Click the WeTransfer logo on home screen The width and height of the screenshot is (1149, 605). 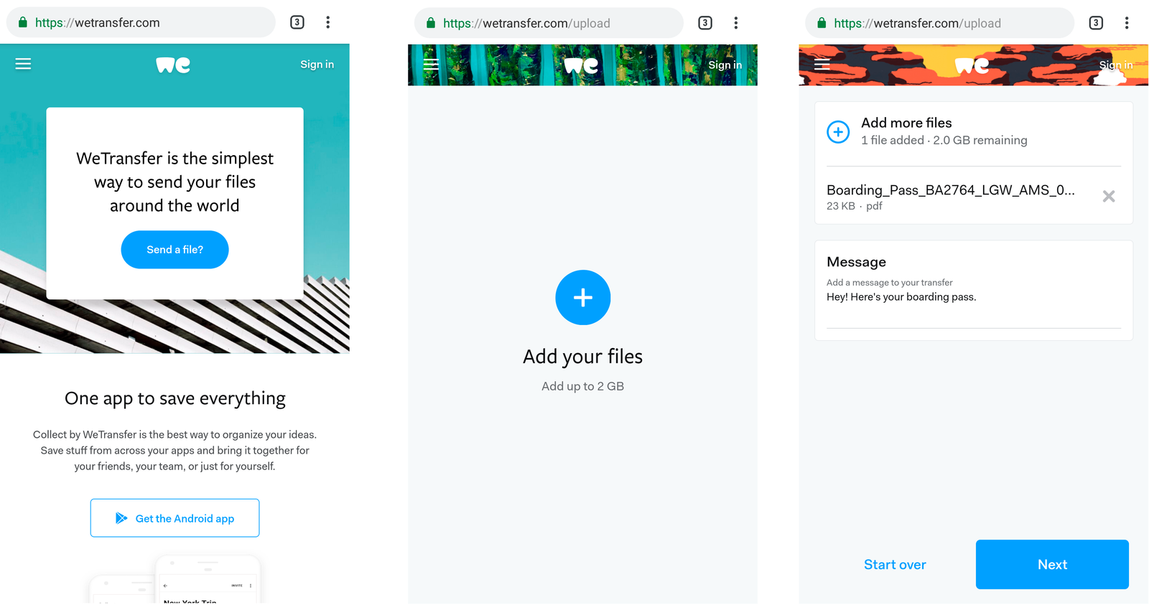point(173,65)
